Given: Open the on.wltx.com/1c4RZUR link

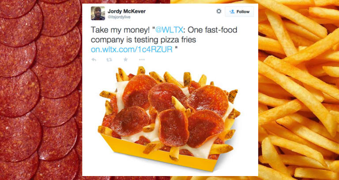Looking at the screenshot, I should [132, 50].
